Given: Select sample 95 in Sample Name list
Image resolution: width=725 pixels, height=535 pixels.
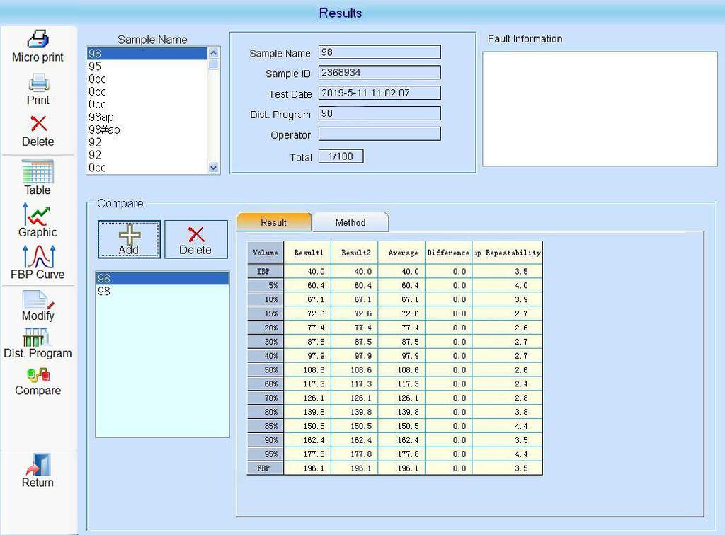Looking at the screenshot, I should click(x=95, y=66).
